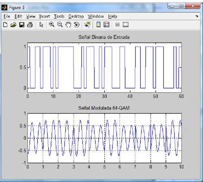Click the New Figure icon

5,25
